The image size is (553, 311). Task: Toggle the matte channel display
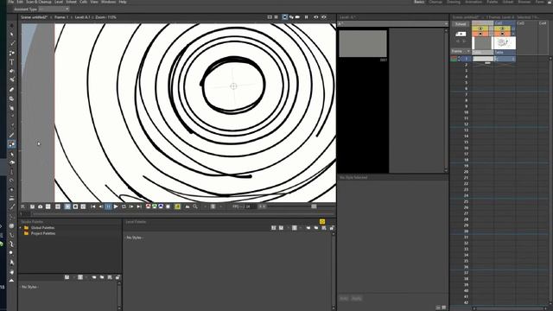pos(168,206)
